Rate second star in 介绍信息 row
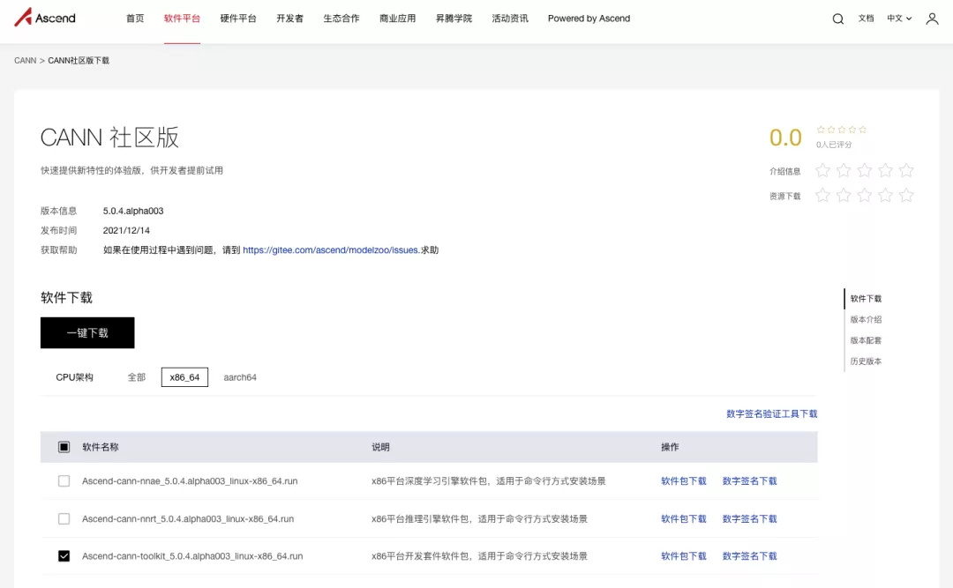 click(844, 170)
